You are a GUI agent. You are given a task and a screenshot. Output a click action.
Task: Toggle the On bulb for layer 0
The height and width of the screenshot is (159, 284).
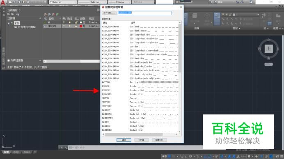pos(64,22)
